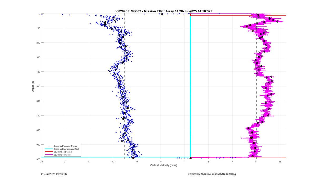
Task: Click the x-axis tick label -13
Action: (x=113, y=162)
